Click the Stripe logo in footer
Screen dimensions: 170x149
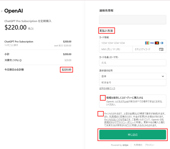(x=126, y=145)
